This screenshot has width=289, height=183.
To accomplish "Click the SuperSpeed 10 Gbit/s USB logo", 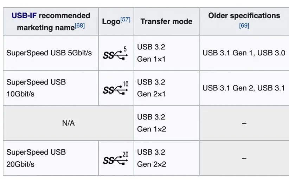I will (x=116, y=88).
